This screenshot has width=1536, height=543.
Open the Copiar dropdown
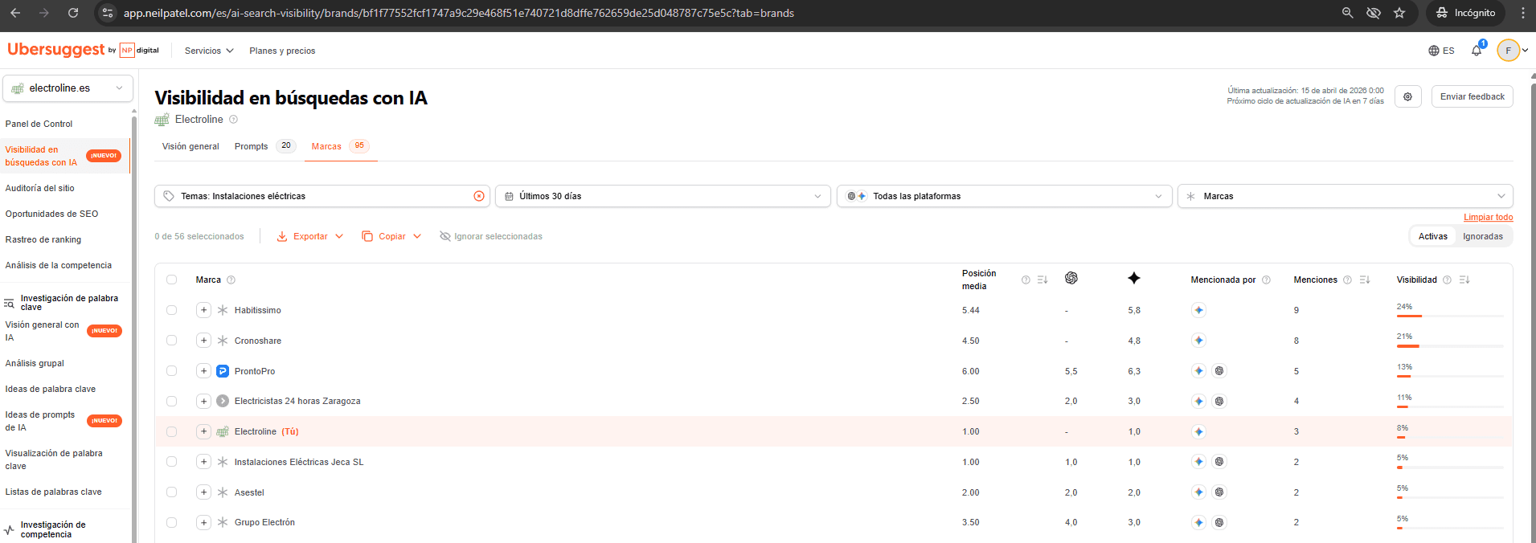click(391, 236)
